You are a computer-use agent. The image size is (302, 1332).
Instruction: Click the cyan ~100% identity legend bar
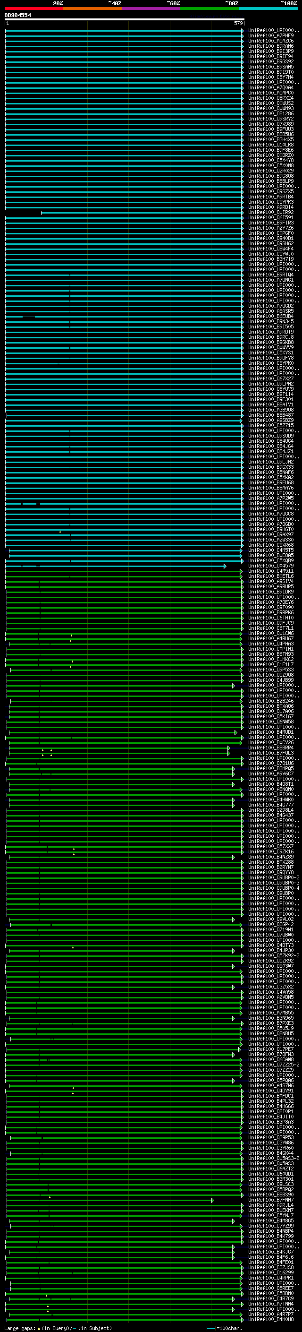click(x=268, y=9)
